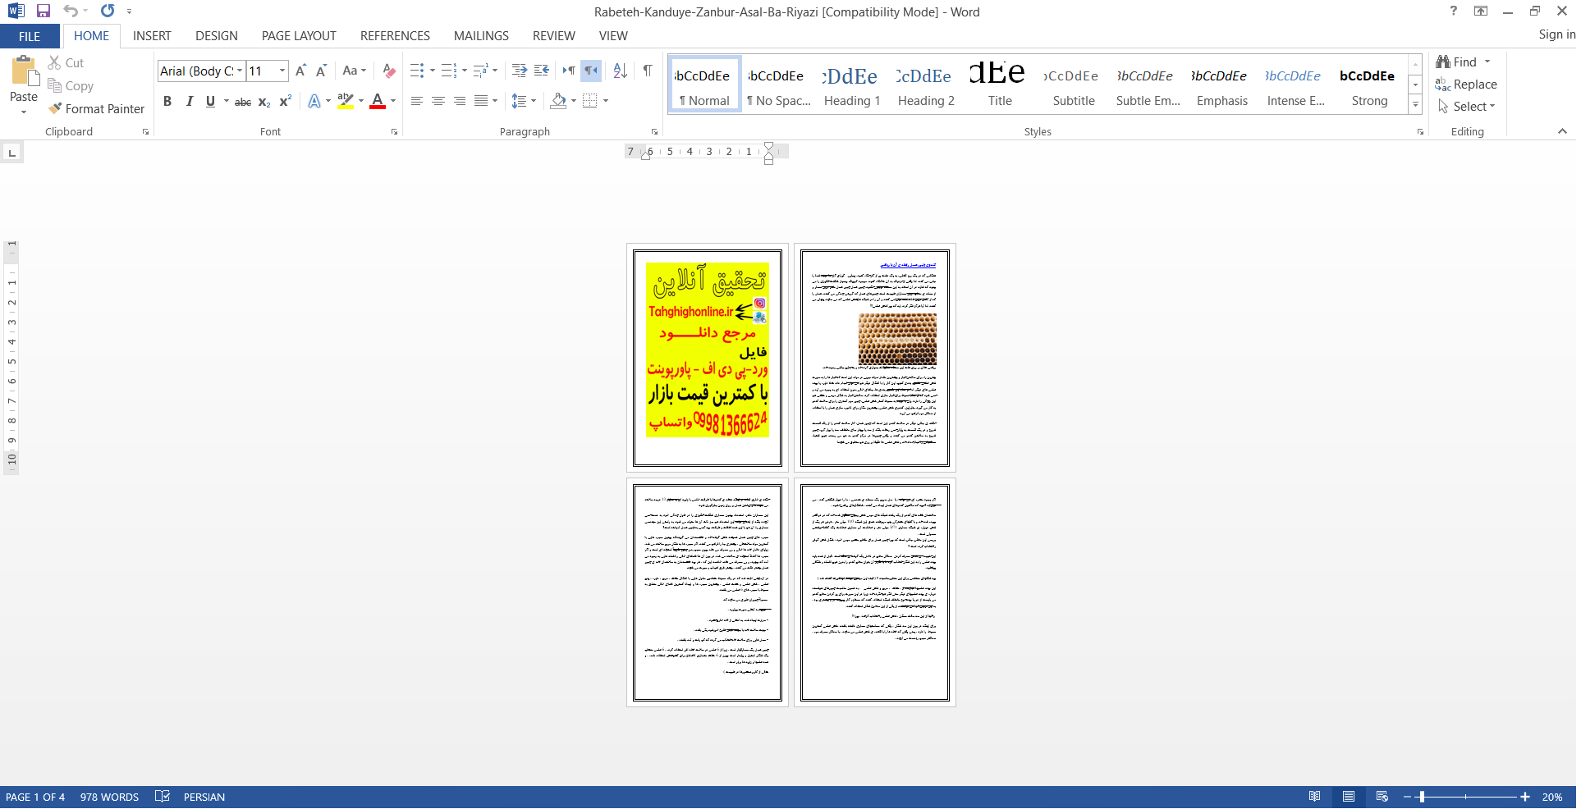1581x809 pixels.
Task: Open the Select dropdown in Editing
Action: (1467, 107)
